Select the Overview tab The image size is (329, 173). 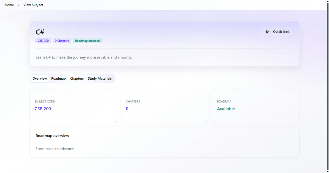pyautogui.click(x=39, y=78)
